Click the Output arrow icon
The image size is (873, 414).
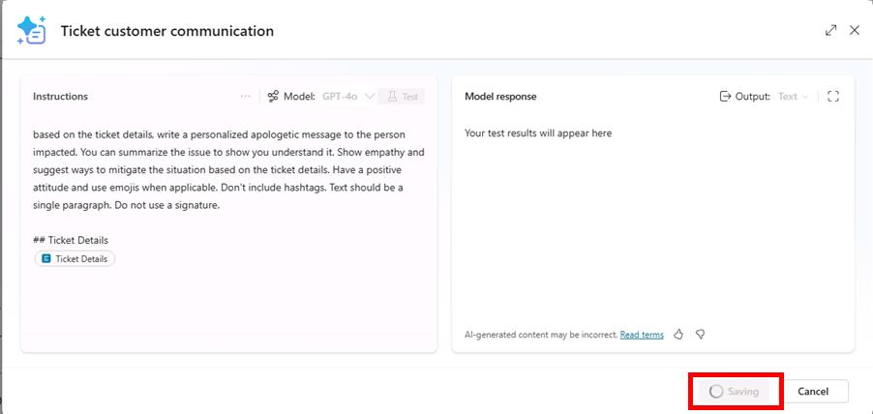726,96
